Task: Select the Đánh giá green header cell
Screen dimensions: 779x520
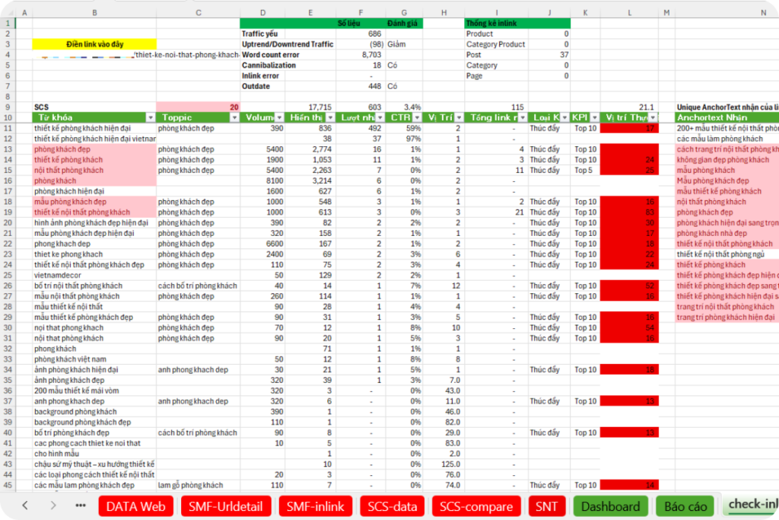Action: (x=404, y=24)
